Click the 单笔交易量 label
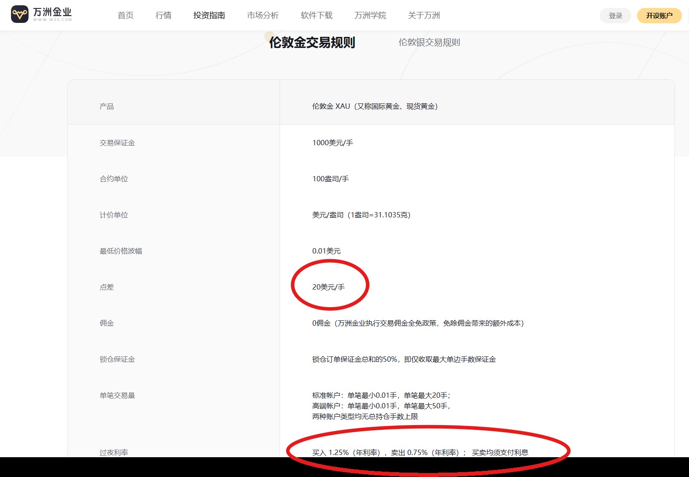Screen dimensions: 689x477 pos(117,395)
